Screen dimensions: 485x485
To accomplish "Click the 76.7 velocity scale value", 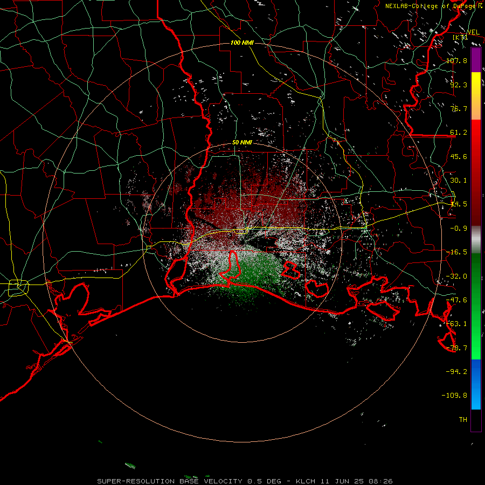I will (459, 108).
